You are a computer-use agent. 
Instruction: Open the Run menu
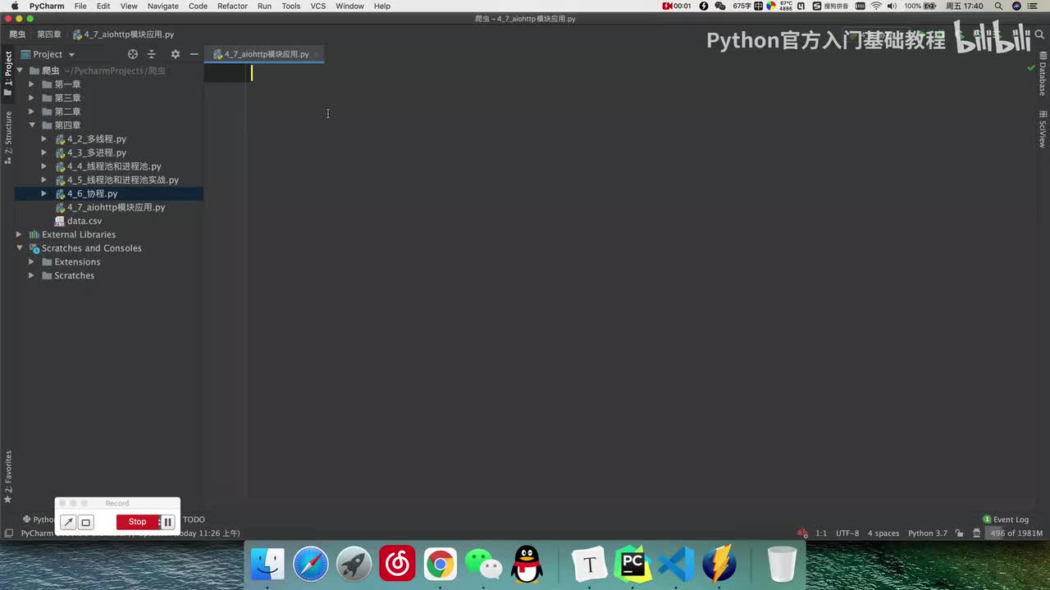264,6
